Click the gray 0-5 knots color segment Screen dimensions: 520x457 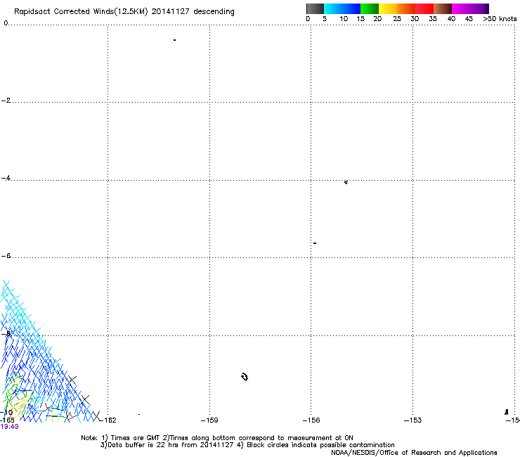315,8
